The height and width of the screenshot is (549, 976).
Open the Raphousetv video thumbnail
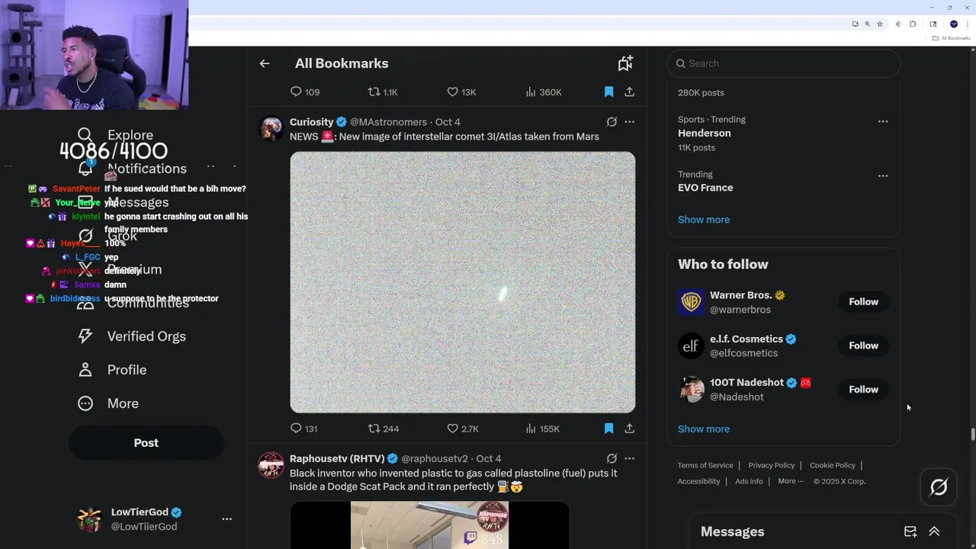pyautogui.click(x=429, y=525)
